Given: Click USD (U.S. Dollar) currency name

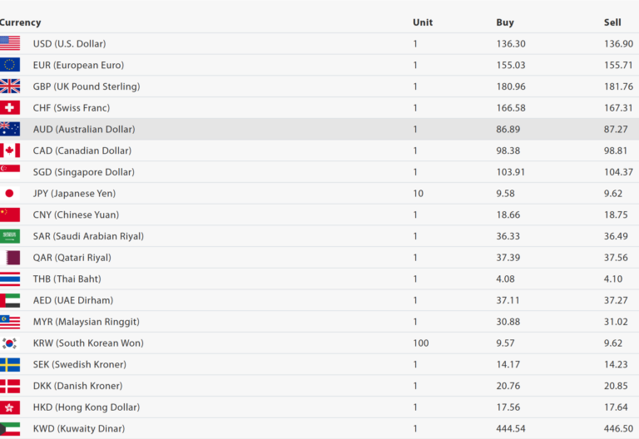Looking at the screenshot, I should pyautogui.click(x=69, y=43).
